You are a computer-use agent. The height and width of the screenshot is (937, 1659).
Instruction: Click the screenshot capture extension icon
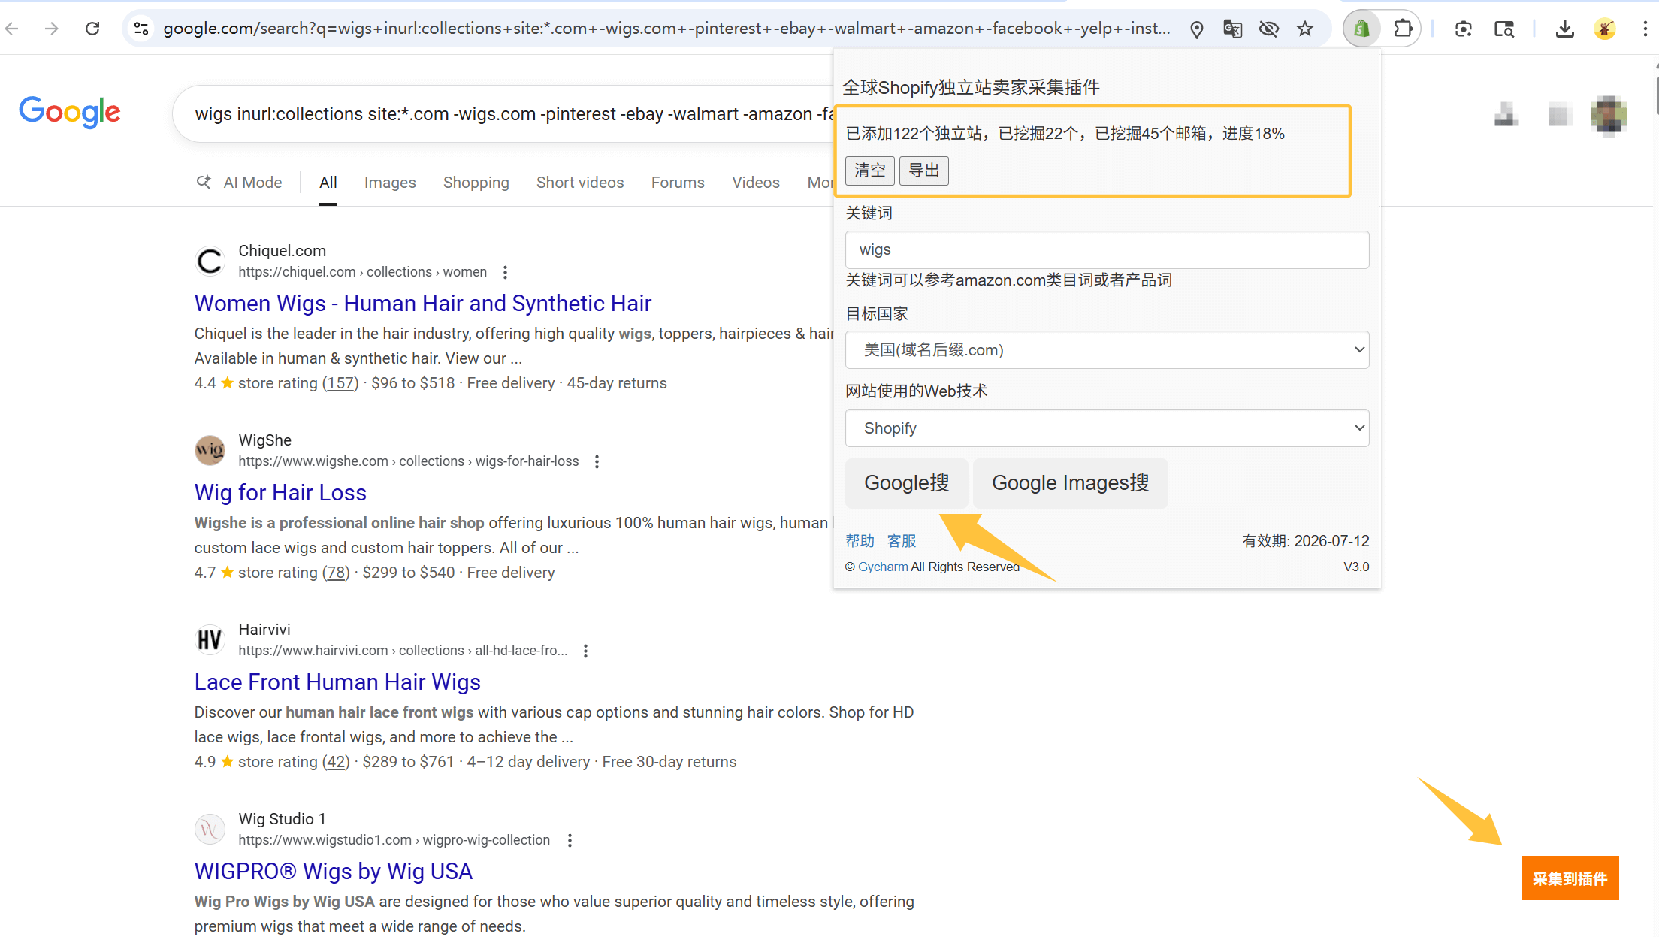click(1463, 29)
